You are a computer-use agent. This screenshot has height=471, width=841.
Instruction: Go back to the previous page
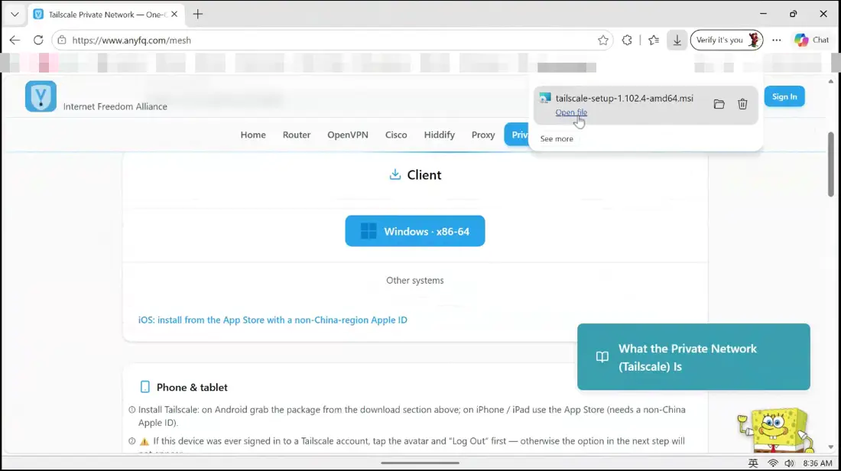(15, 41)
